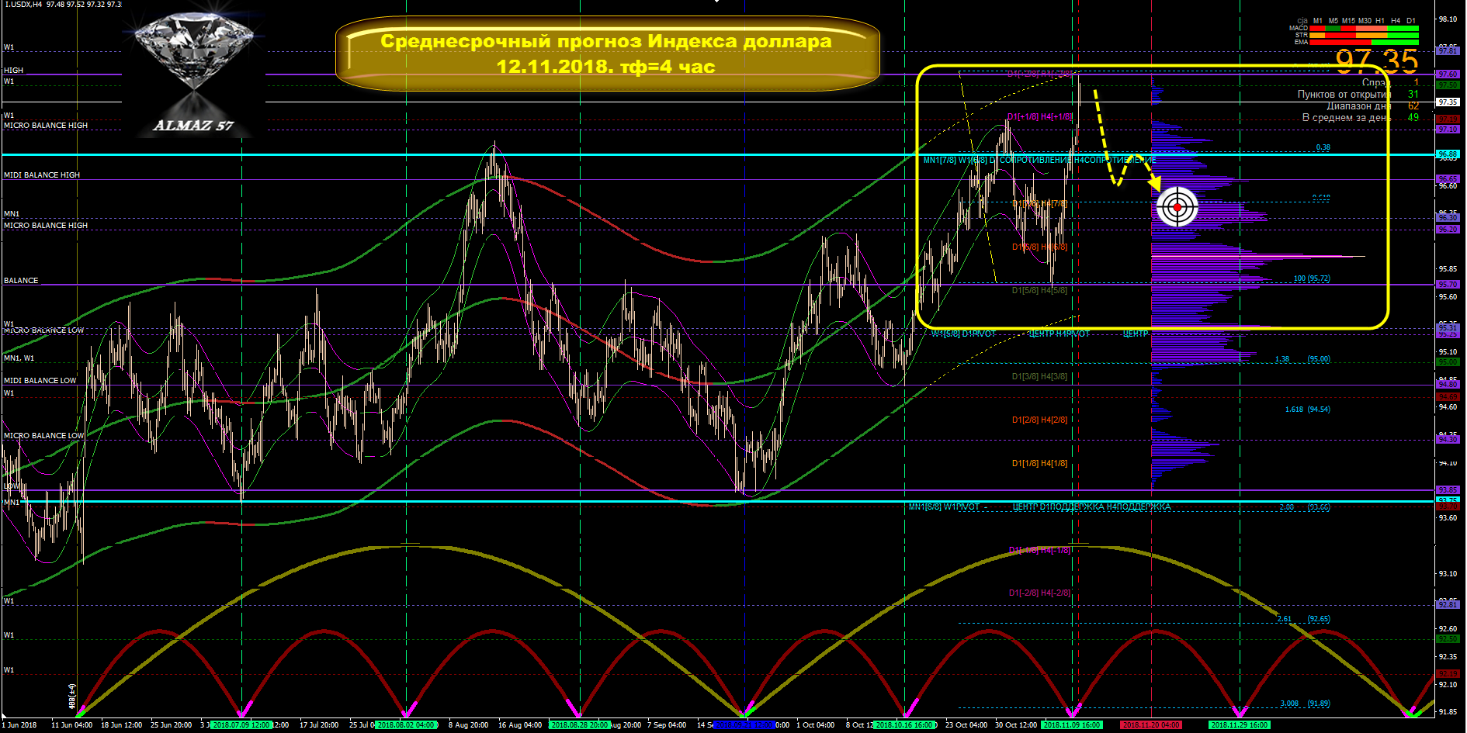
Task: Select the red 2018.11.20 04:00 time marker
Action: click(1151, 725)
